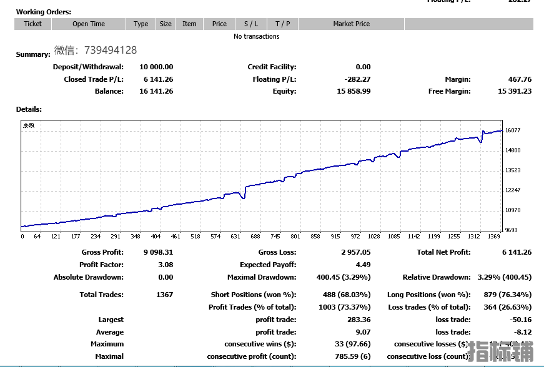Select Equity value 15 858.99
Screen dimensions: 544x367
click(x=354, y=91)
